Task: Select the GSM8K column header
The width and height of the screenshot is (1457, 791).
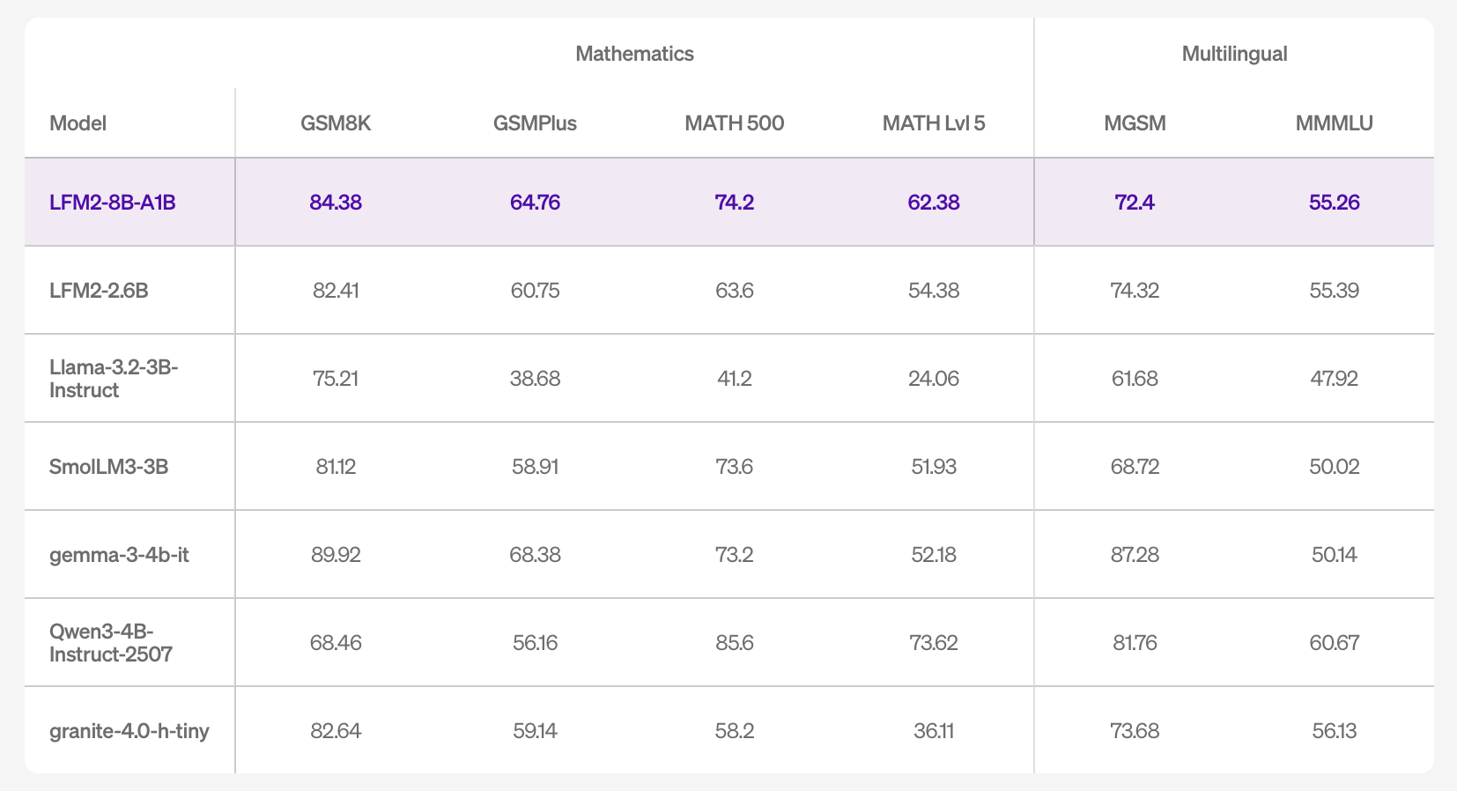Action: 336,123
